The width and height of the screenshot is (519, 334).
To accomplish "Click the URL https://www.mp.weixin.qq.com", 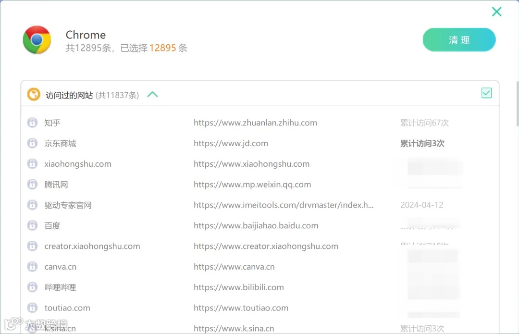I will tap(253, 185).
